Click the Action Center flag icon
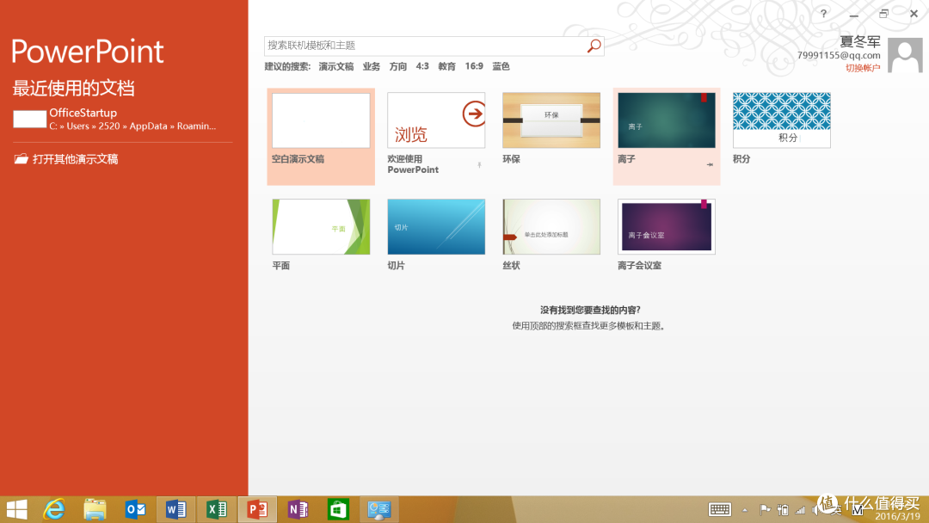Screen dimensions: 929x523 [x=765, y=509]
